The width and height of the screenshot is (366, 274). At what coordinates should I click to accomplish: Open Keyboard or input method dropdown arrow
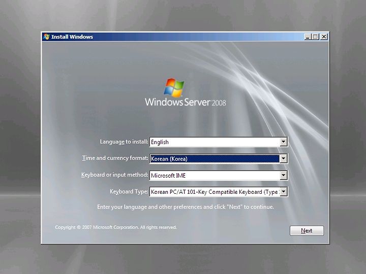point(283,175)
